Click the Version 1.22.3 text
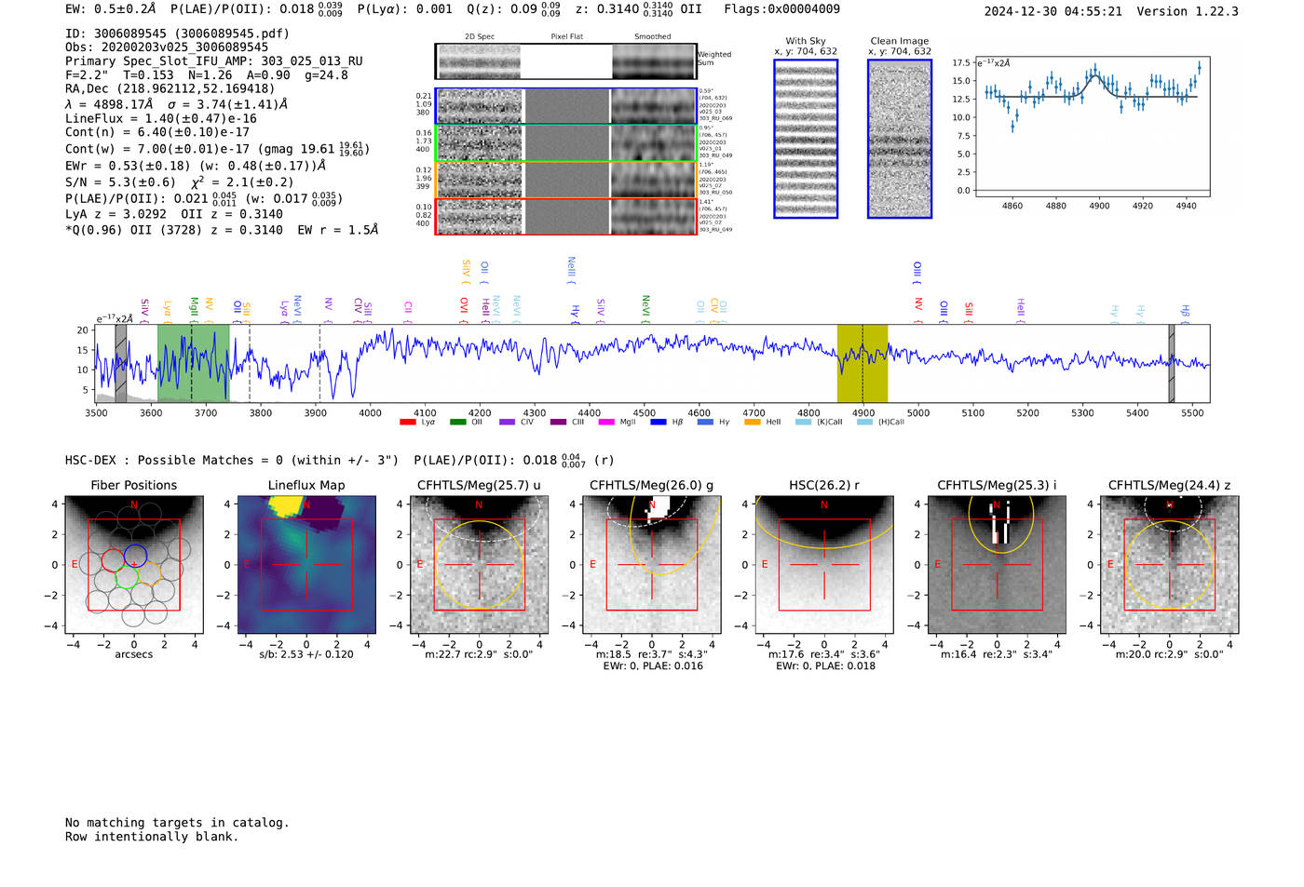This screenshot has height=887, width=1304. tap(1188, 11)
